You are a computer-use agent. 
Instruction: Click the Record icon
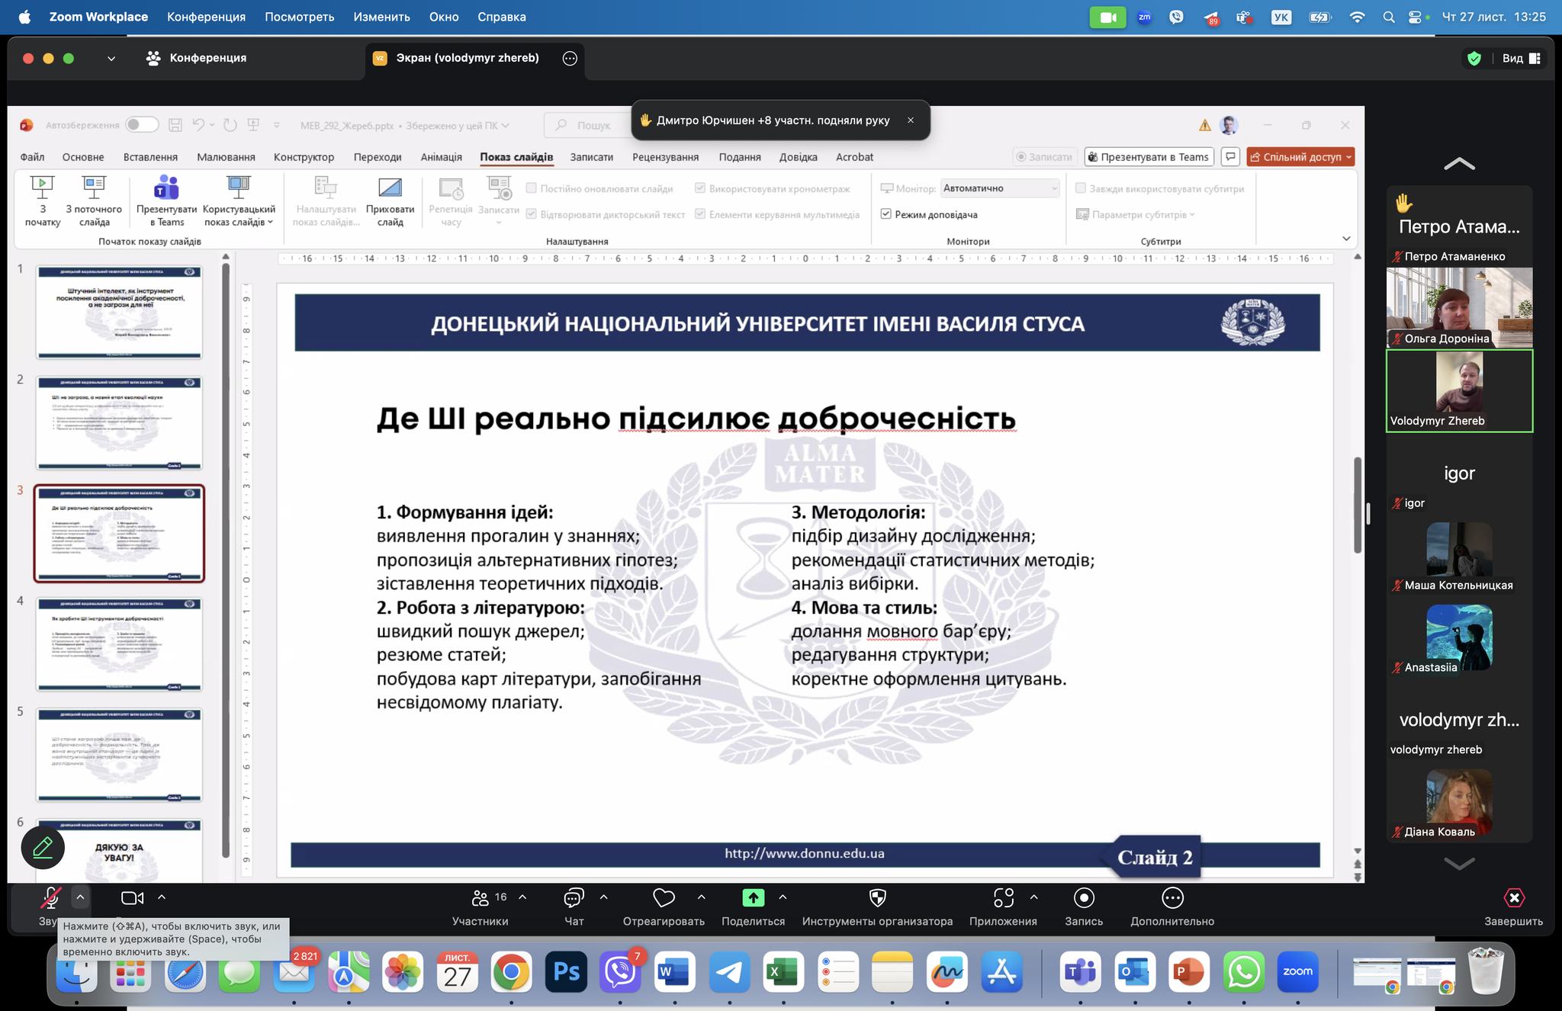[x=1083, y=898]
